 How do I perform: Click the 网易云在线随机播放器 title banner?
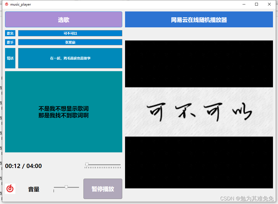pos(199,20)
